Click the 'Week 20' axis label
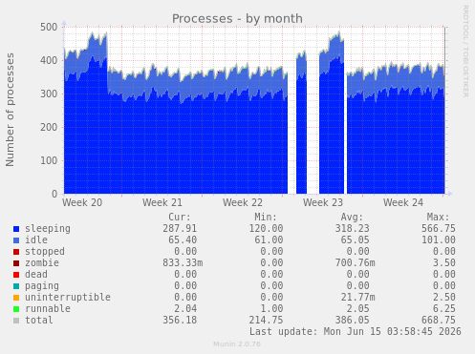The height and width of the screenshot is (354, 475). [x=82, y=202]
